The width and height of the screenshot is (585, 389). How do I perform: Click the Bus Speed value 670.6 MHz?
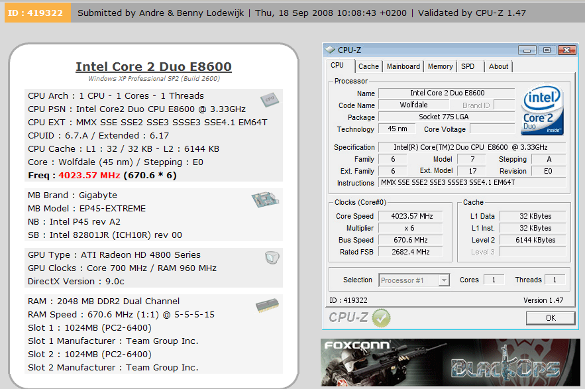tap(411, 240)
